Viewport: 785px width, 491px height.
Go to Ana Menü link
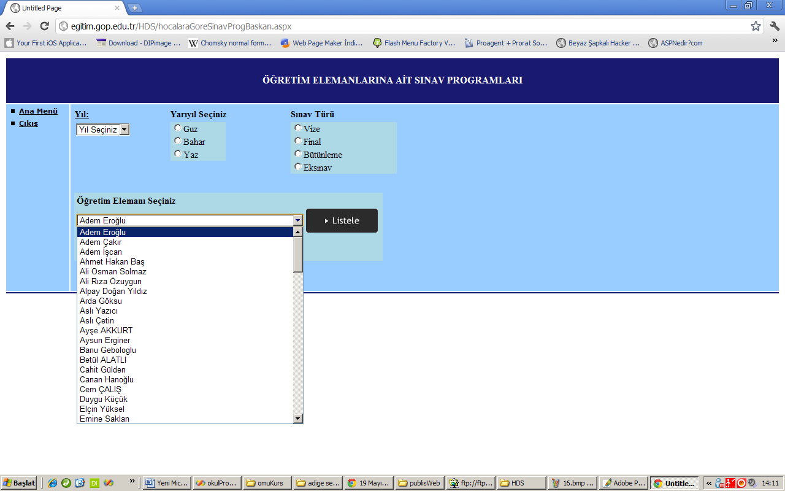click(38, 111)
